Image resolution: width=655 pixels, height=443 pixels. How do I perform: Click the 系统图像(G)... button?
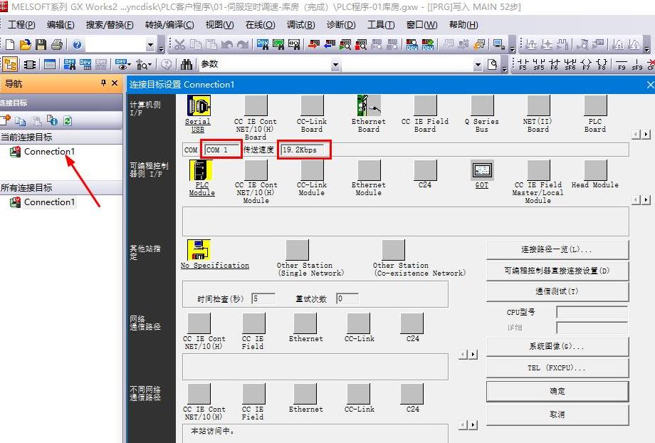[x=557, y=346]
